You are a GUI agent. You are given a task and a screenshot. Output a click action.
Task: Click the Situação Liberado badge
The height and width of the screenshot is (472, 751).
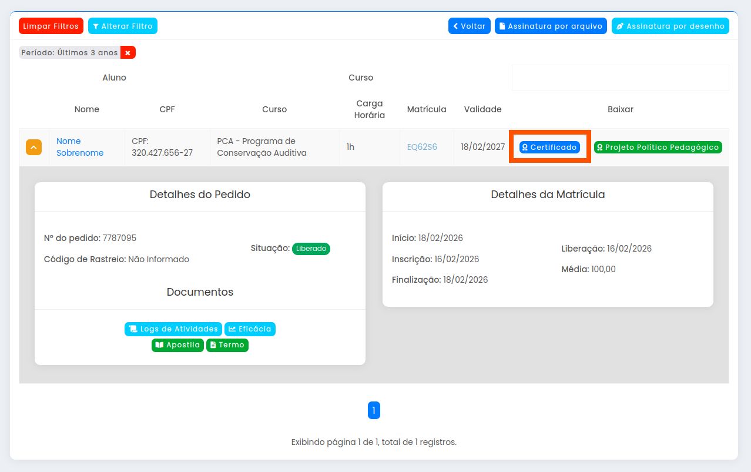pos(311,248)
